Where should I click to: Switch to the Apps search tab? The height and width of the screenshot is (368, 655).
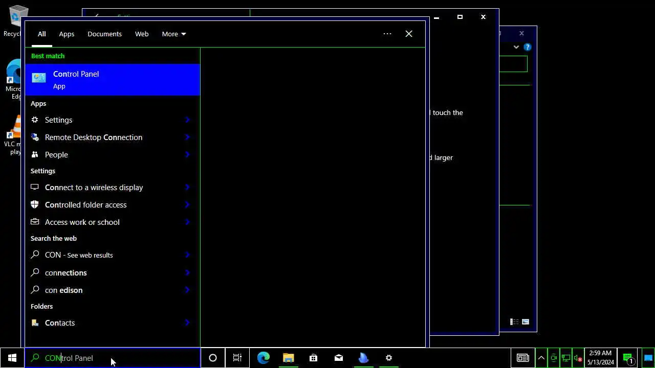click(x=67, y=34)
